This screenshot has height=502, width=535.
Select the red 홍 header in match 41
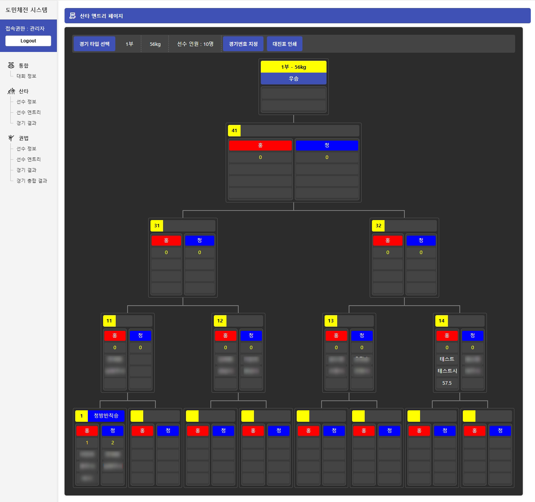point(260,145)
